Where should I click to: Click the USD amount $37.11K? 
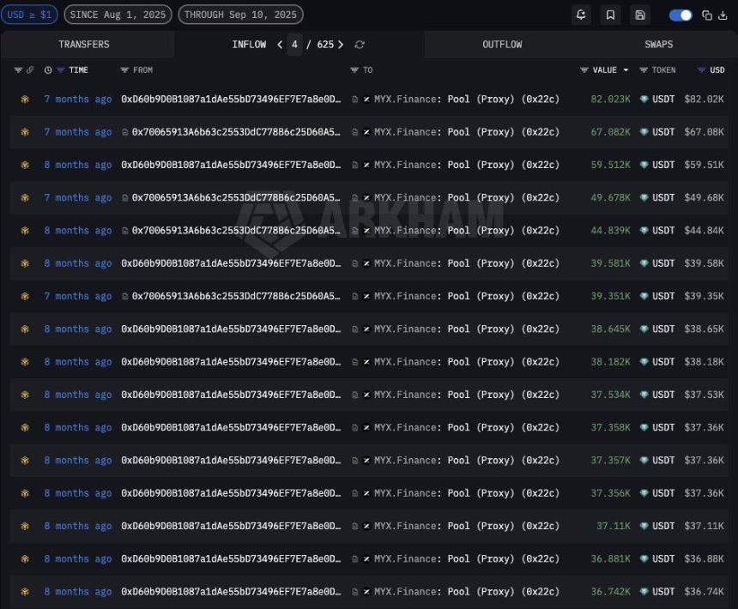705,526
